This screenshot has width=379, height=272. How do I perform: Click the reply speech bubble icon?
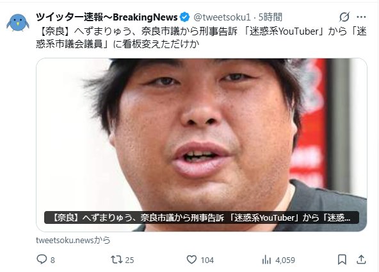(x=42, y=260)
